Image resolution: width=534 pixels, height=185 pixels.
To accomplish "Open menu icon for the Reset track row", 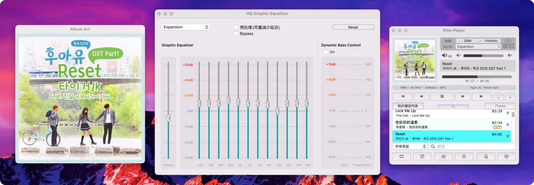I will [x=508, y=136].
